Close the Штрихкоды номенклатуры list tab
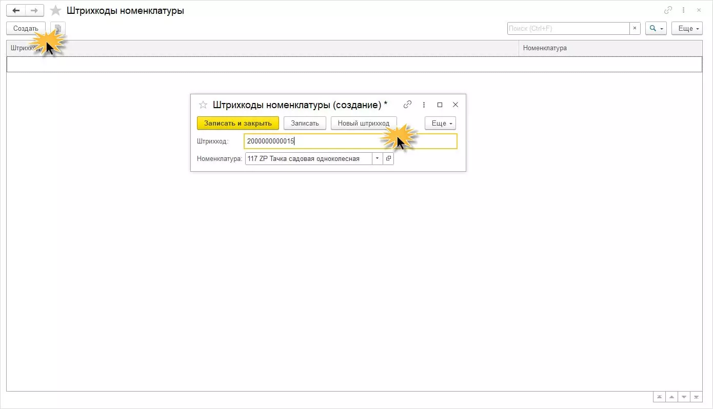 click(x=699, y=10)
